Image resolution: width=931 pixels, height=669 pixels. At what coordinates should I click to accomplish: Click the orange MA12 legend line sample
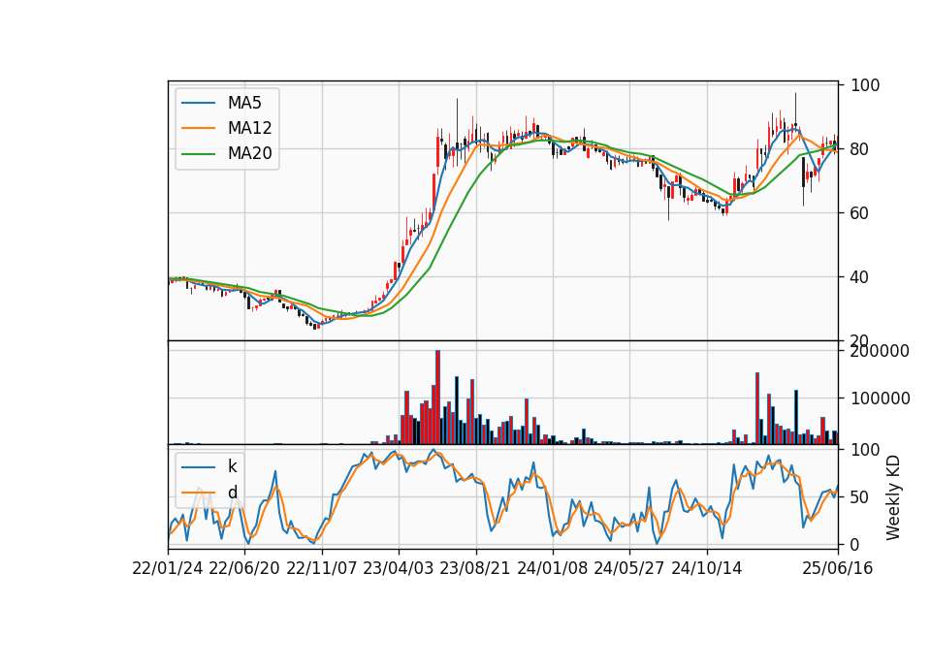point(198,128)
